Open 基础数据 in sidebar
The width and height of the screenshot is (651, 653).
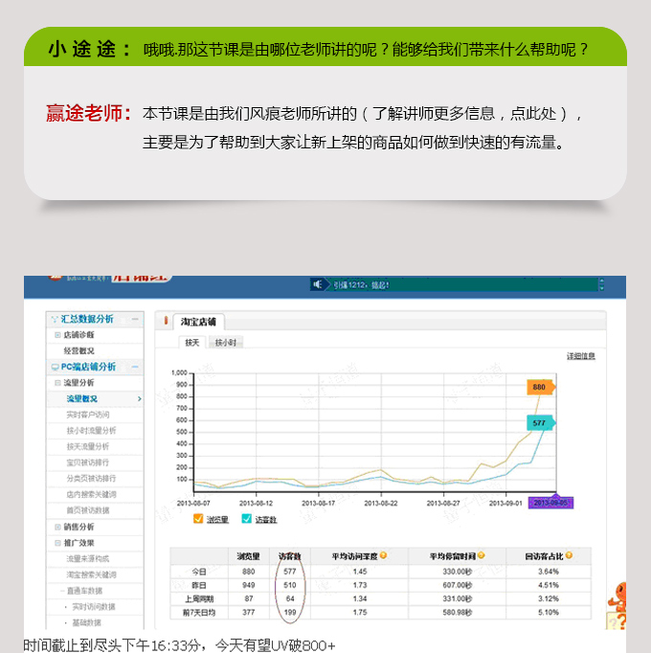click(86, 622)
